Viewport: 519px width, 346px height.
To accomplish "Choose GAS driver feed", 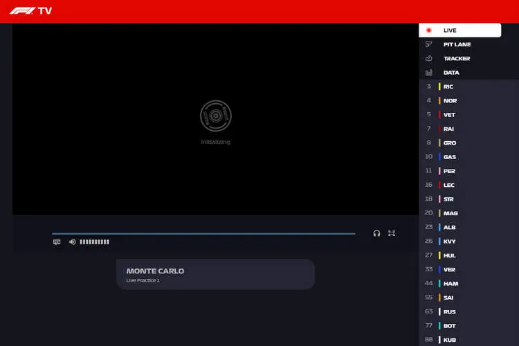I will [468, 157].
